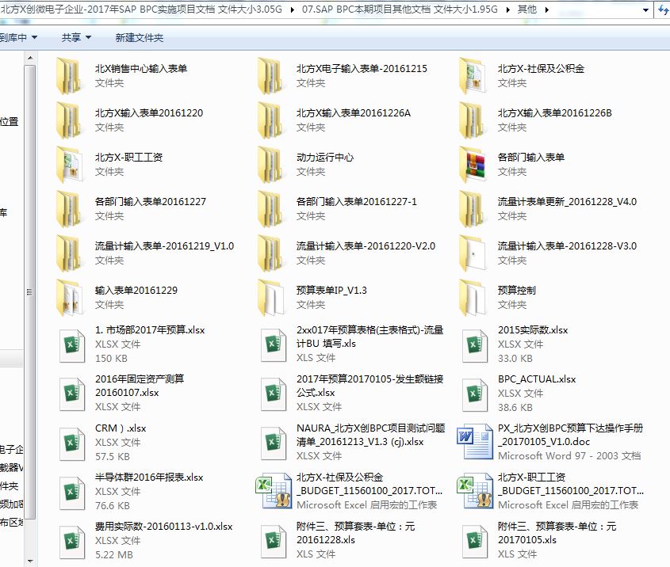
Task: Click refresh icon beside address bar
Action: click(x=663, y=10)
